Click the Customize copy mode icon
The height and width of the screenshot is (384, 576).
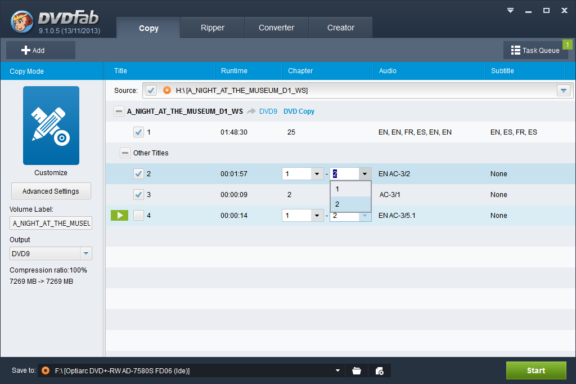(51, 125)
